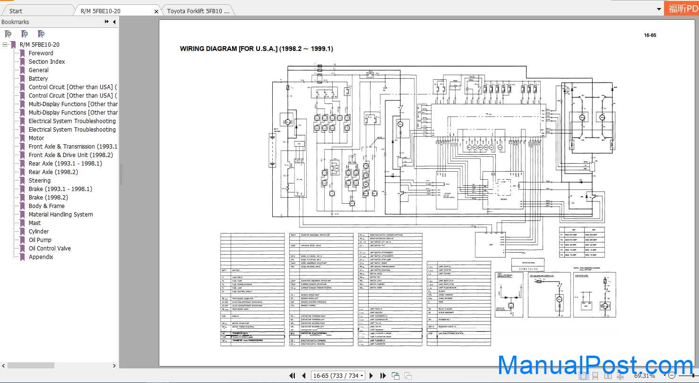This screenshot has height=383, width=699.
Task: Click the bookmark icon beside Motor
Action: point(22,138)
